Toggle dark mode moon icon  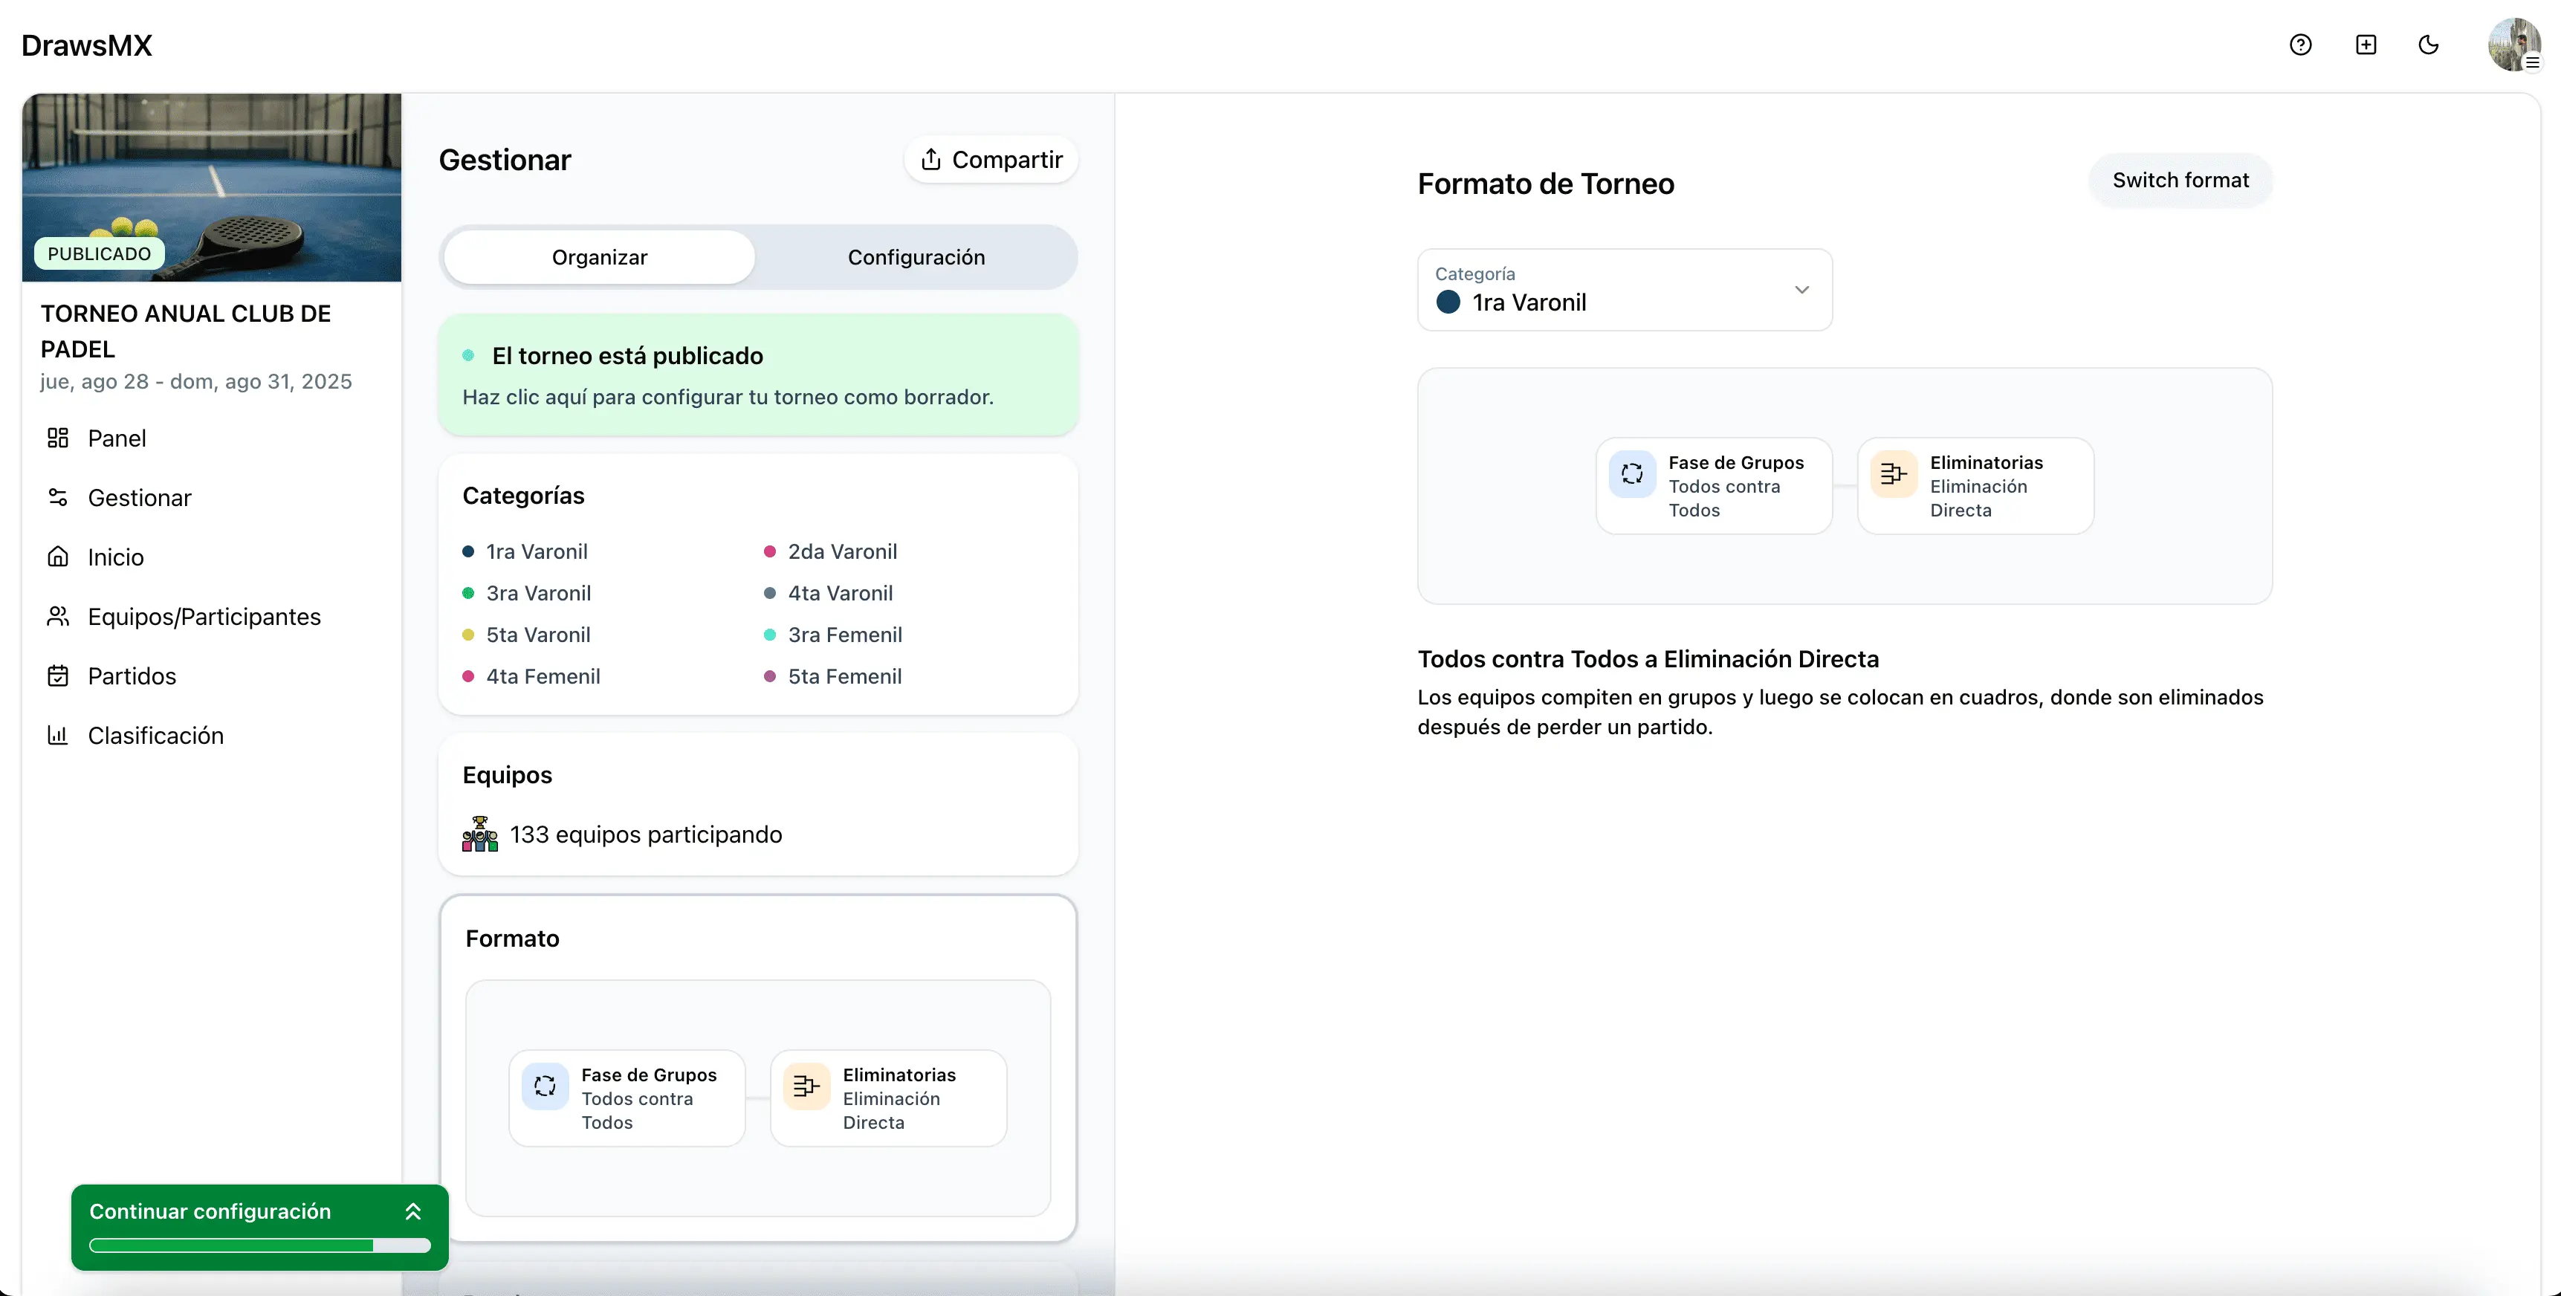click(x=2428, y=45)
